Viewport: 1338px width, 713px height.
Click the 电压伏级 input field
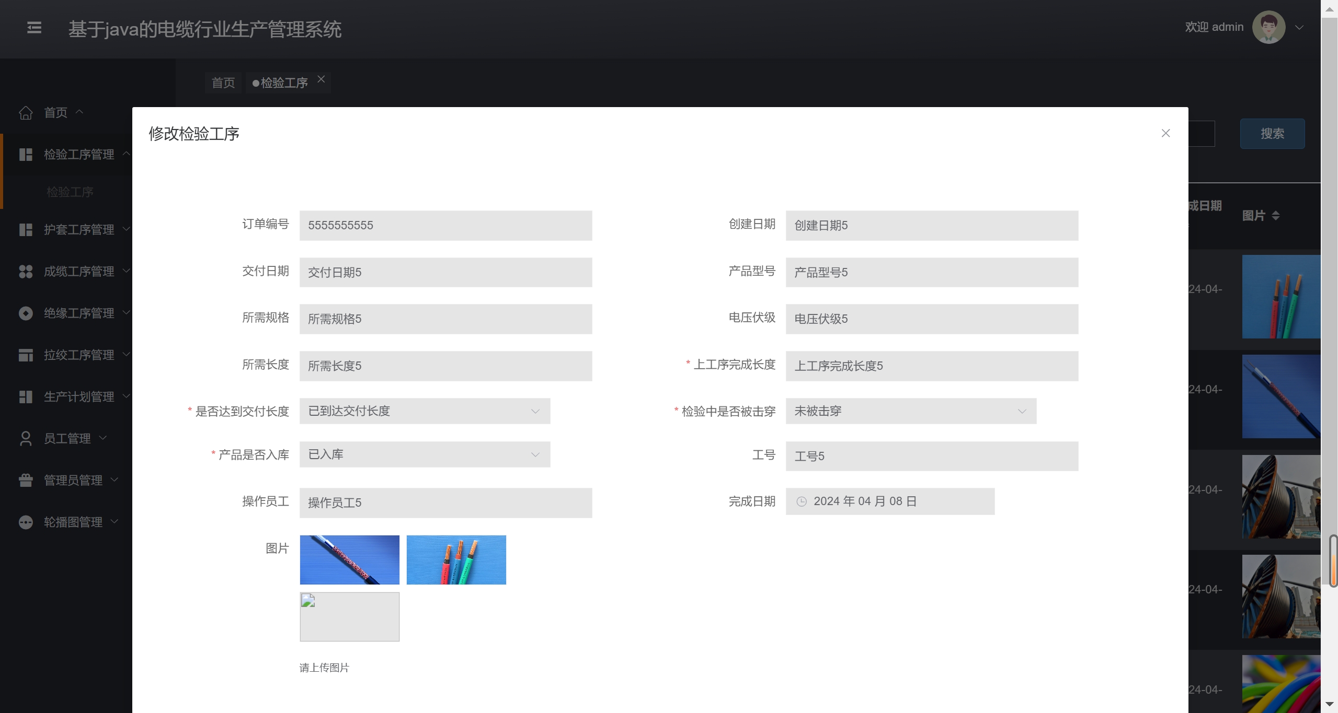[932, 319]
